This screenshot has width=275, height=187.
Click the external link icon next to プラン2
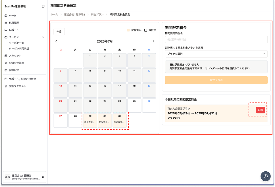(179, 118)
